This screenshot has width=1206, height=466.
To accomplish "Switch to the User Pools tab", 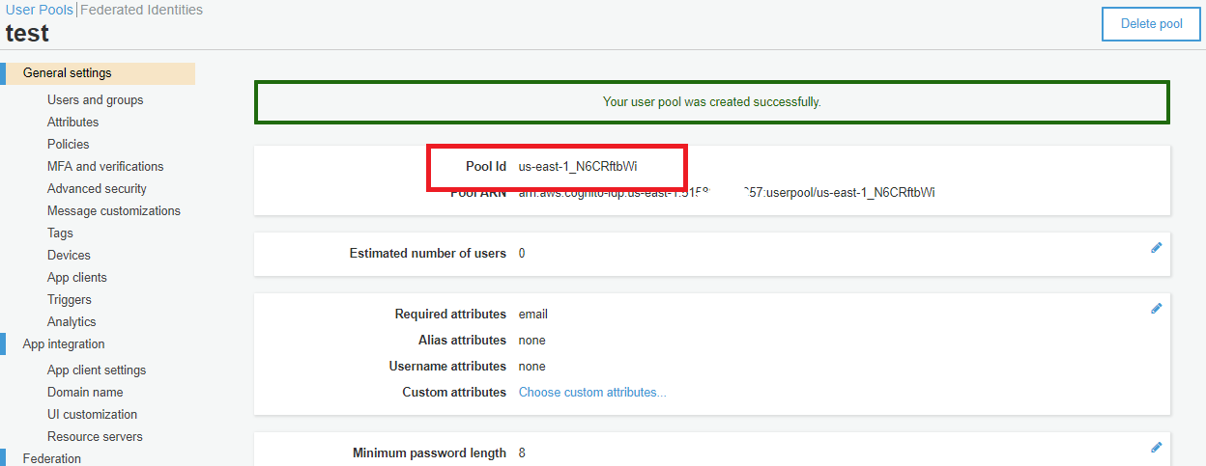I will point(39,10).
